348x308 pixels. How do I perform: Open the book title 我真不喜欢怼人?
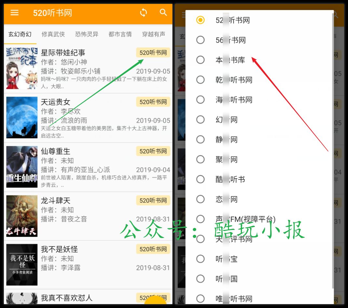[67, 298]
